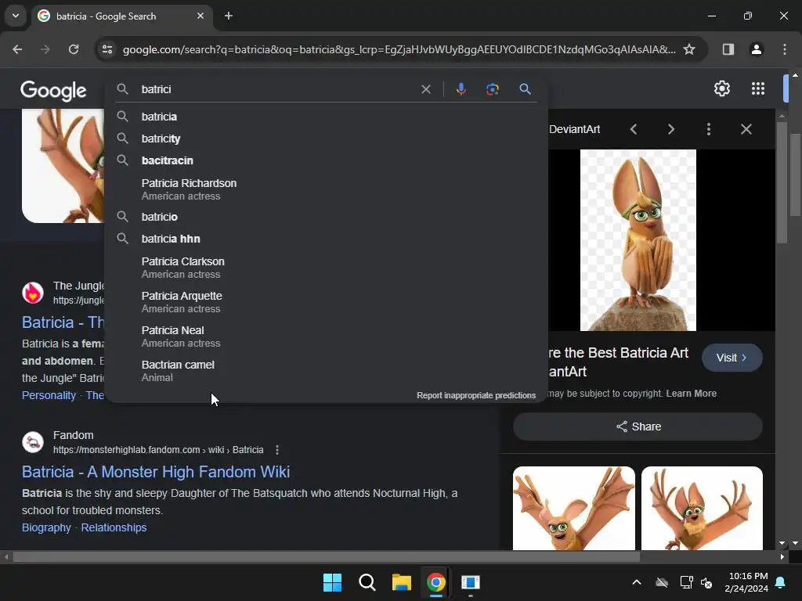802x601 pixels.
Task: Open Chrome side panel
Action: [728, 49]
